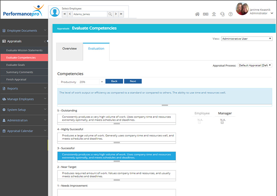Open the View dropdown showing Administrative User
The image size is (277, 196).
click(246, 39)
